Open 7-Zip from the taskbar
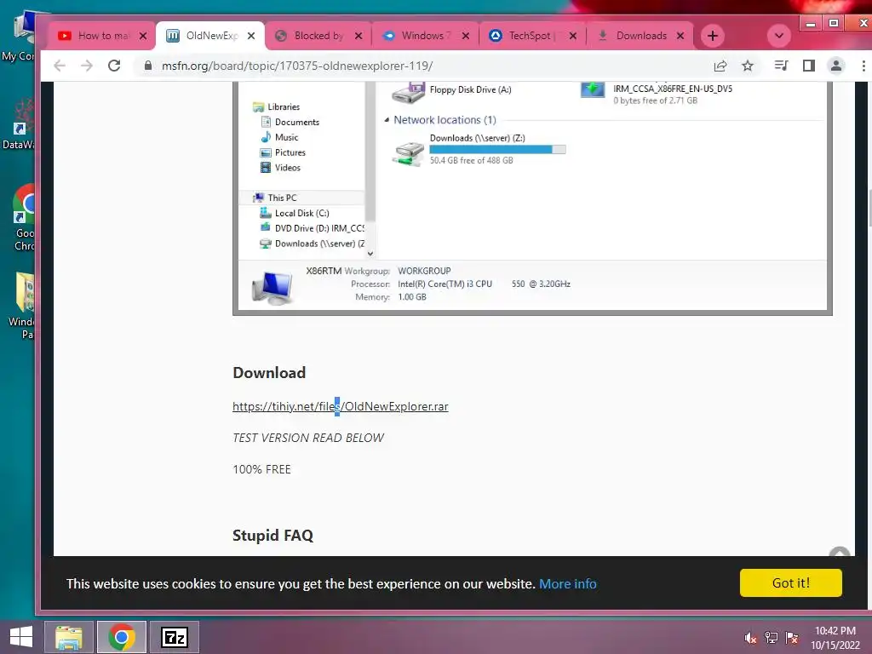 175,637
